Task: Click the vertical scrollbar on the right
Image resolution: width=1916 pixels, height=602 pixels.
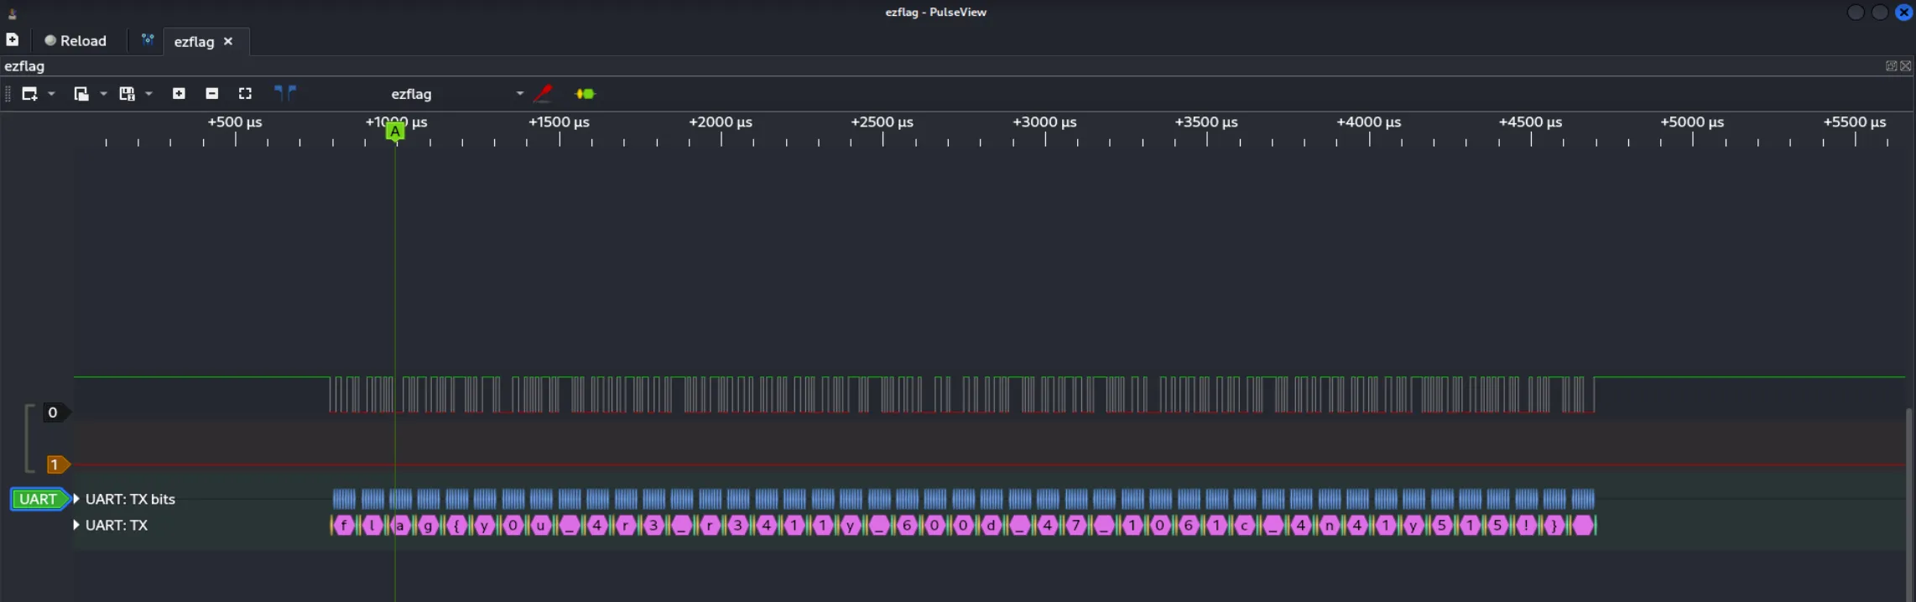Action: [1909, 503]
